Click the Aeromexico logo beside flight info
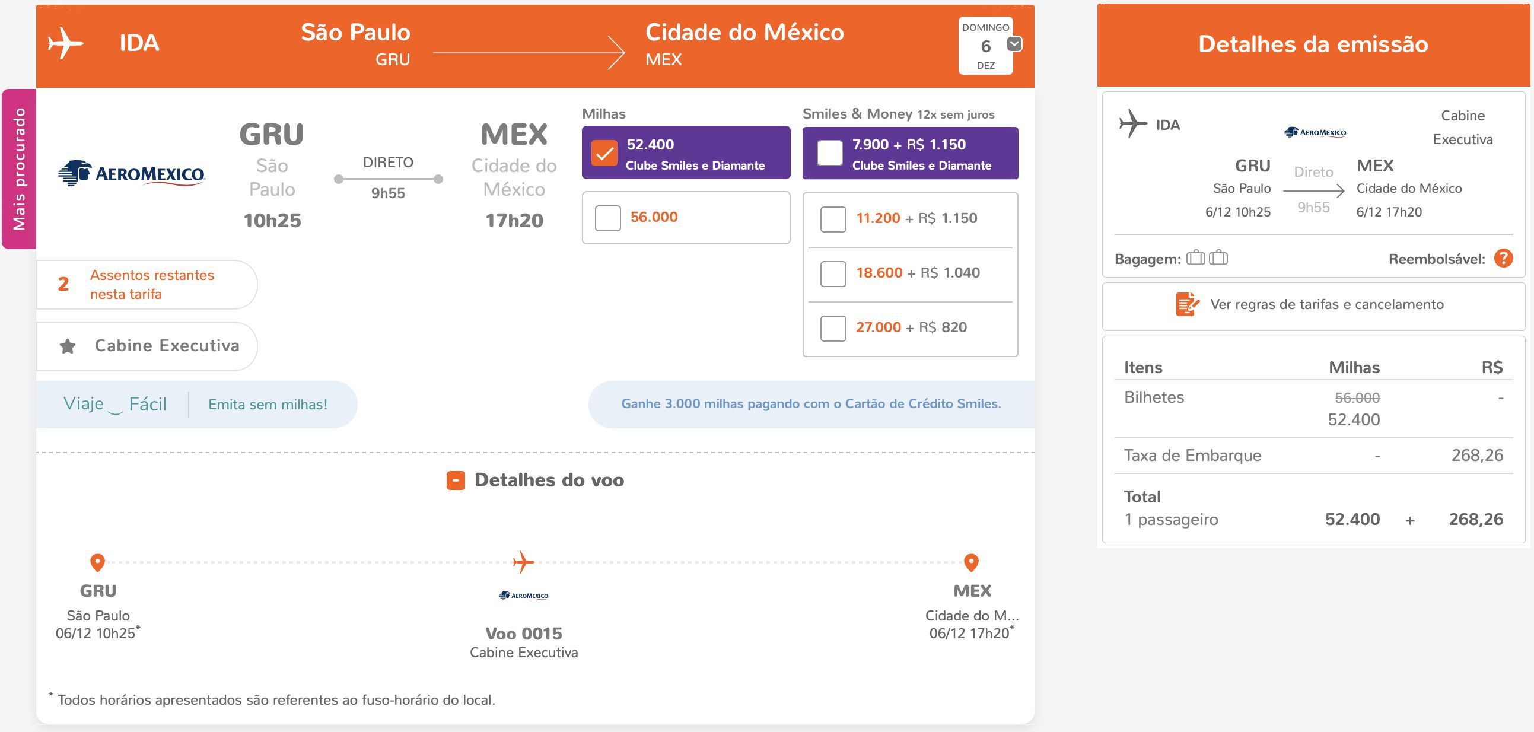 point(132,173)
